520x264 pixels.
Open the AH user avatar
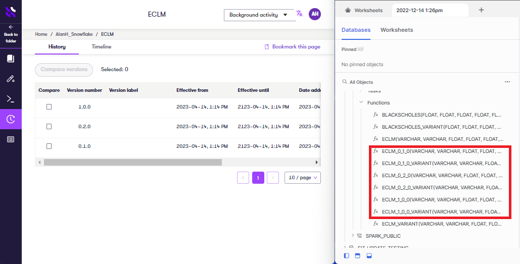tap(315, 14)
